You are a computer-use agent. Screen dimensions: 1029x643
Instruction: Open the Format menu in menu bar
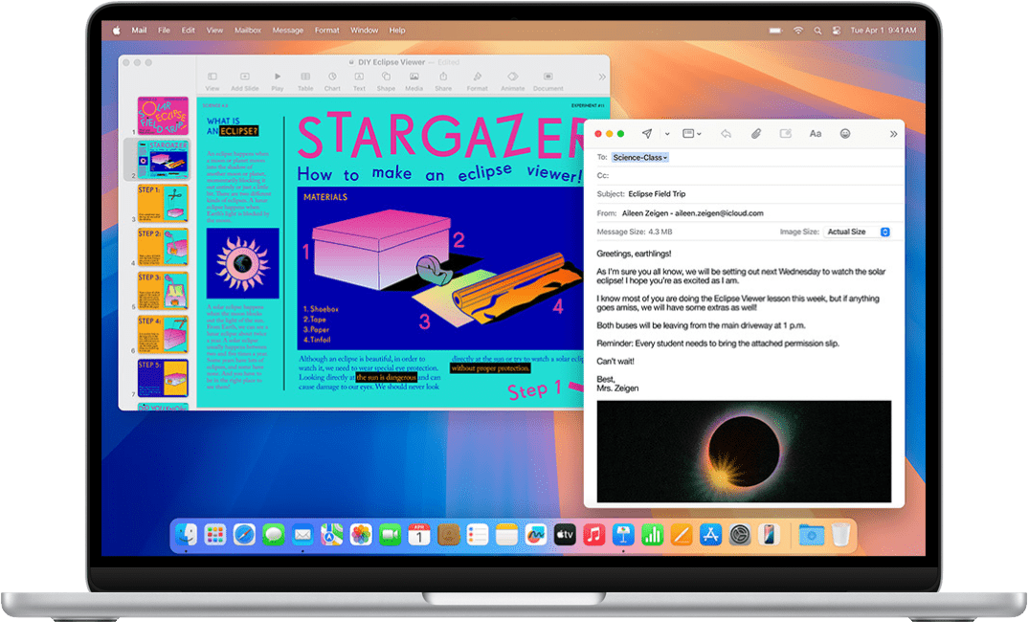[x=326, y=31]
